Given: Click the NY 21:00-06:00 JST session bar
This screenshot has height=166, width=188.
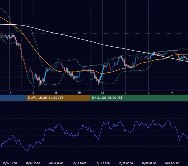Looking at the screenshot, I should pos(139,98).
